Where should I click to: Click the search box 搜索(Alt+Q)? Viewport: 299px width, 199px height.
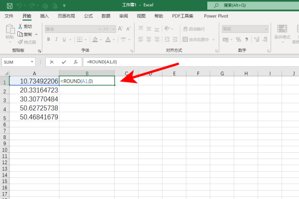coord(253,5)
